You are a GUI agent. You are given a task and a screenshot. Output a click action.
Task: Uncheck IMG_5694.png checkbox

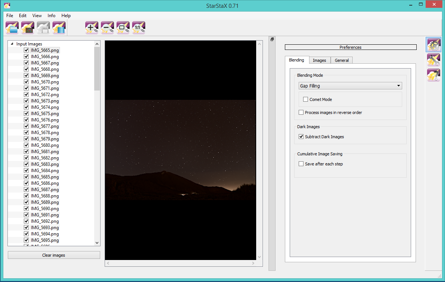point(26,234)
